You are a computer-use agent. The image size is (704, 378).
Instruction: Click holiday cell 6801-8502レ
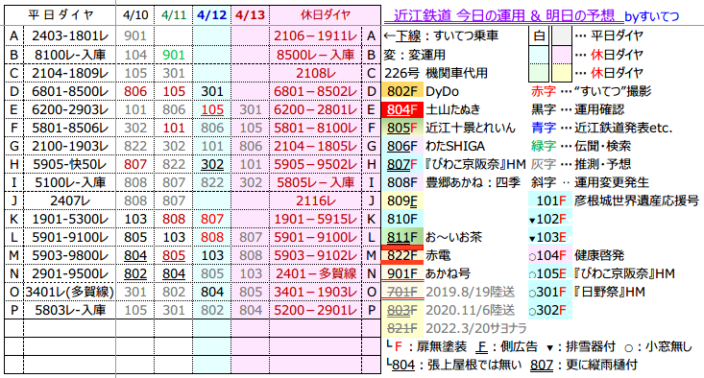click(316, 91)
